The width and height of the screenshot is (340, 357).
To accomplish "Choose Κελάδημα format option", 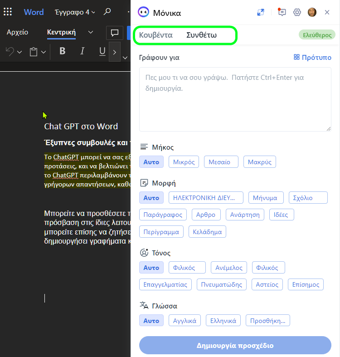I will tap(207, 231).
